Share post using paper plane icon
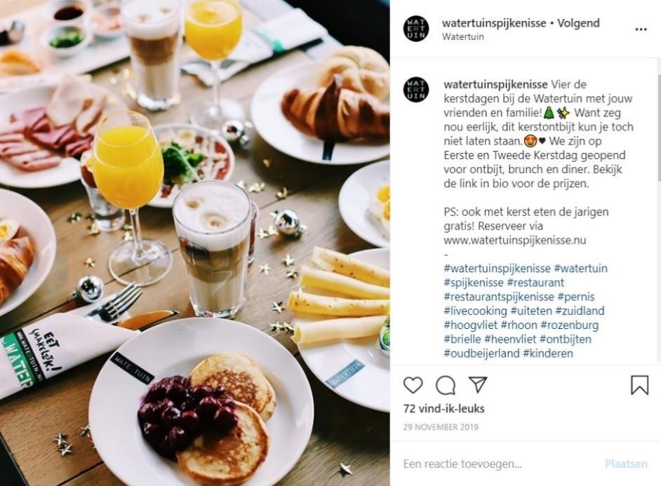 [478, 384]
